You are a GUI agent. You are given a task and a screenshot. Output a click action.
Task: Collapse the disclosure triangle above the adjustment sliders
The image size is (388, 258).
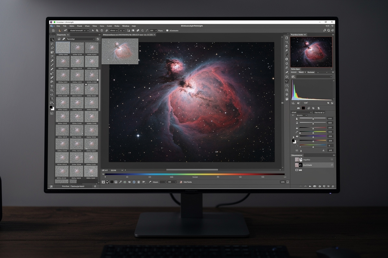click(293, 115)
